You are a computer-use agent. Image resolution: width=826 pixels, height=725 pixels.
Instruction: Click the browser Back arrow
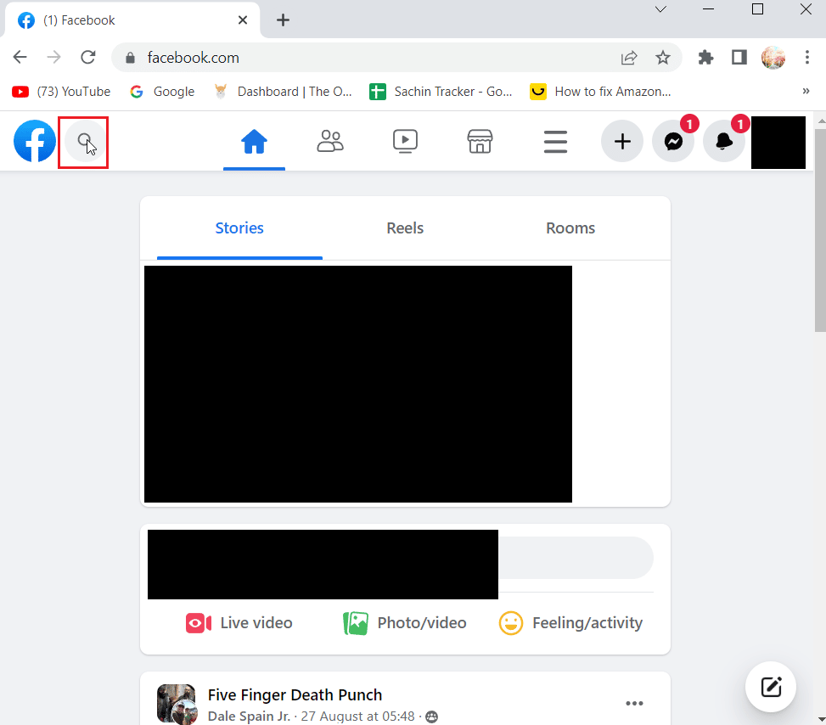(20, 57)
